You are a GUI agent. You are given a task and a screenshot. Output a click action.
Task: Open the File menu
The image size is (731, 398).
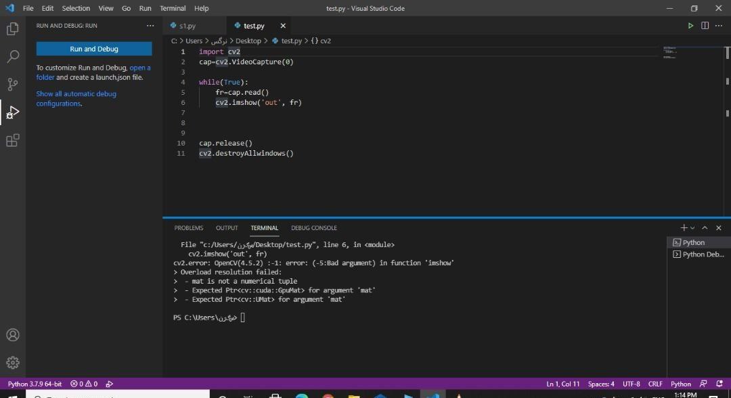tap(28, 8)
